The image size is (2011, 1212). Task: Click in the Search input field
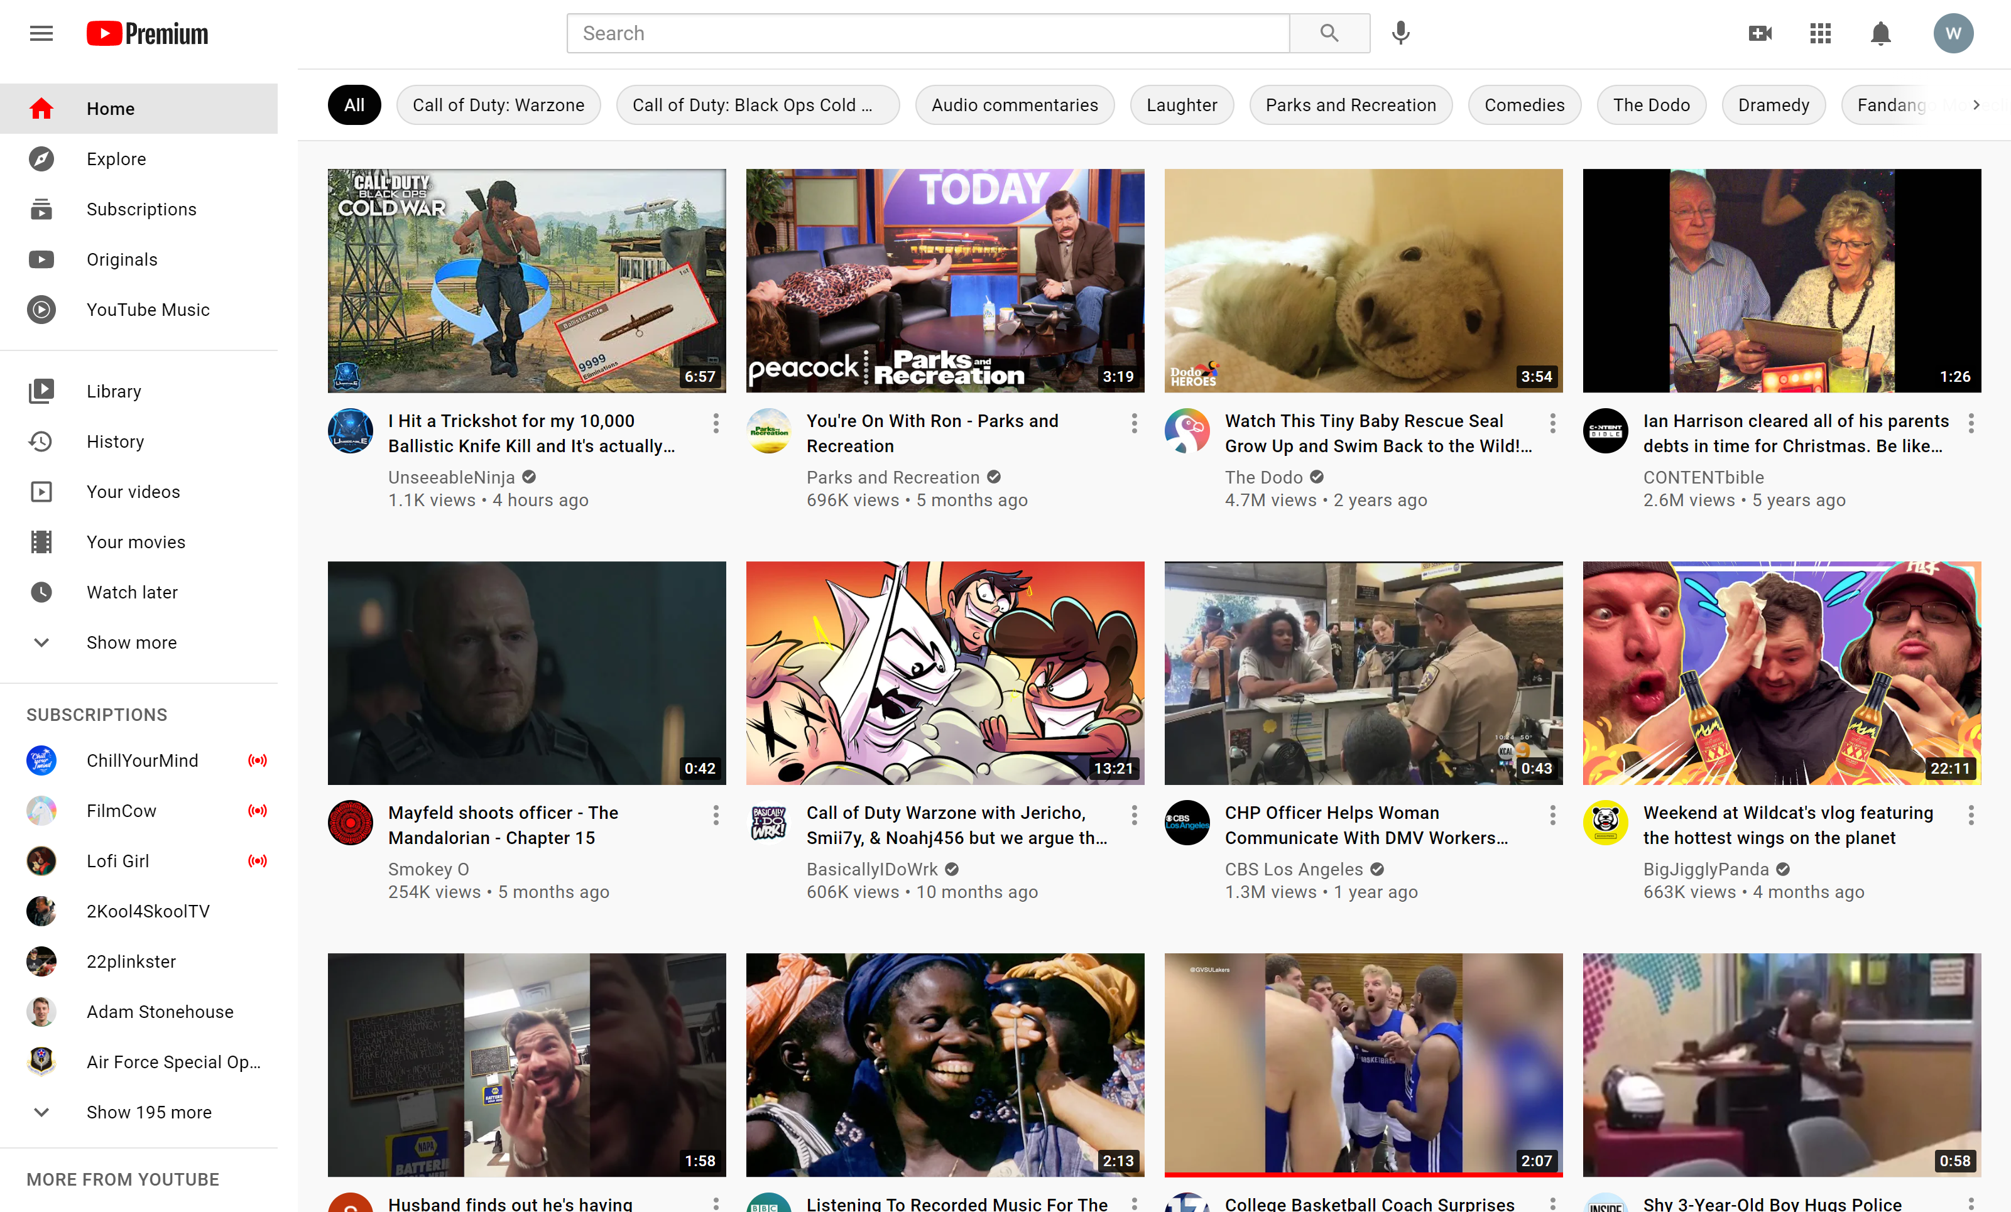point(927,33)
